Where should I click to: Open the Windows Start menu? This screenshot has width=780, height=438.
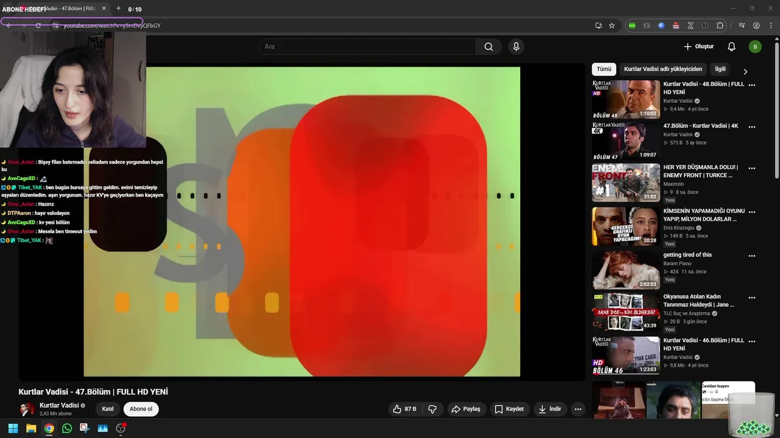(x=13, y=428)
